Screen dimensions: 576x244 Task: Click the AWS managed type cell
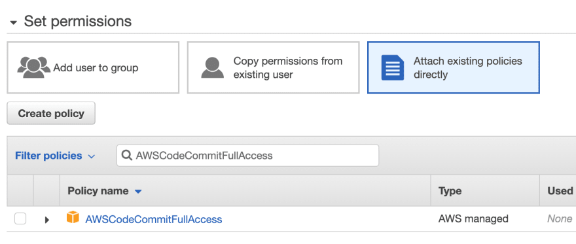[473, 219]
